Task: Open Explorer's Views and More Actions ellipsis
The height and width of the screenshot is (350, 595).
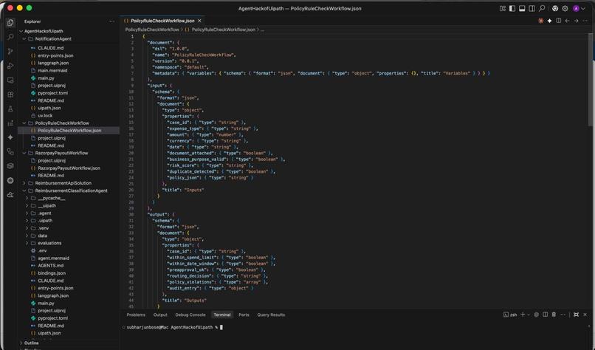Action: click(111, 21)
